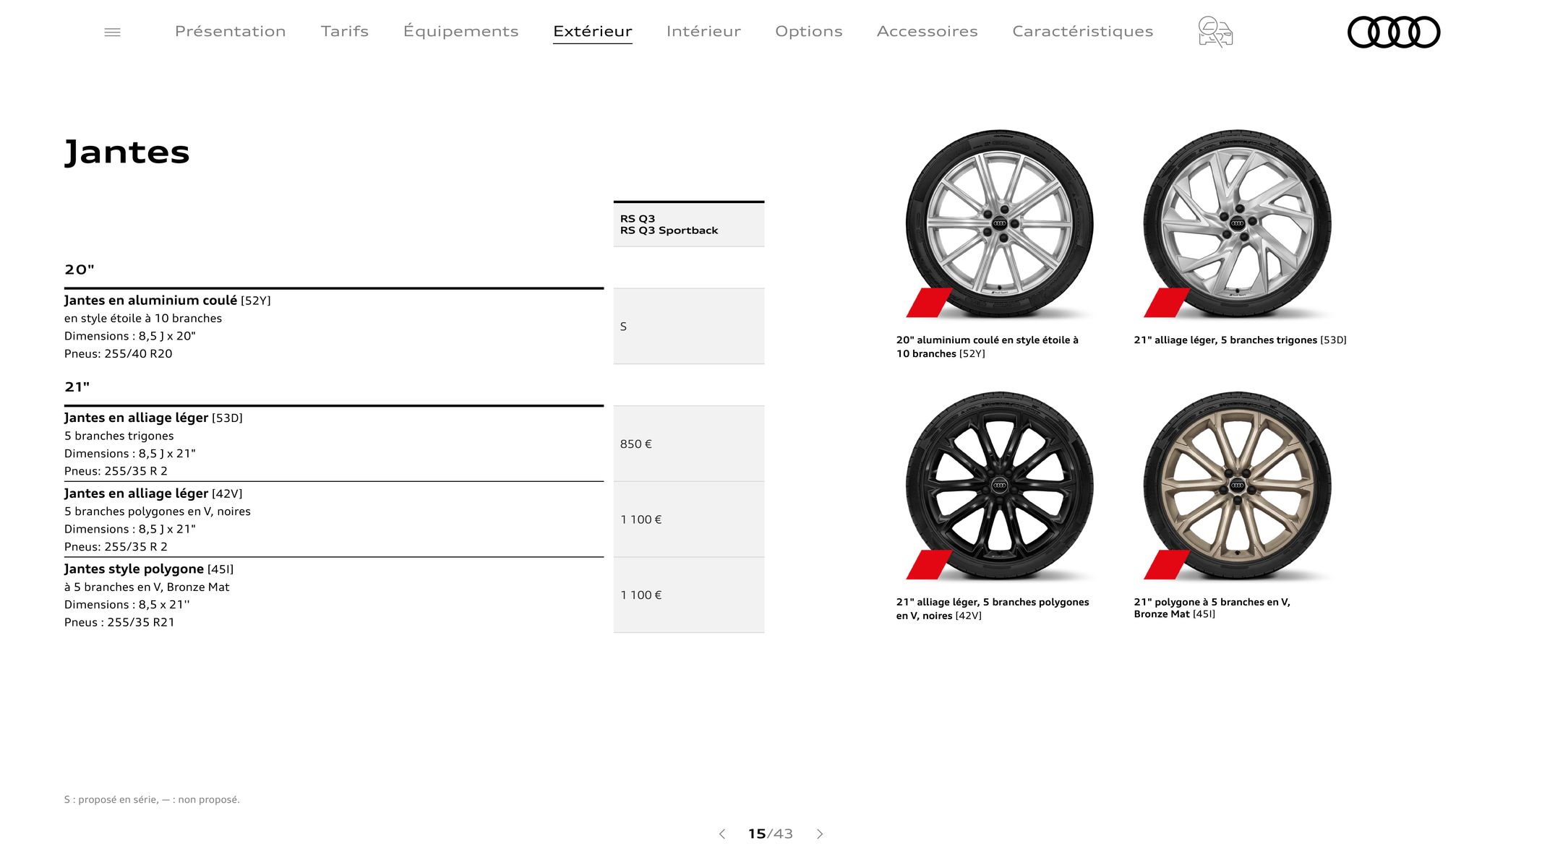The width and height of the screenshot is (1542, 867).
Task: Click the caption ending with [42V]
Action: pyautogui.click(x=993, y=608)
